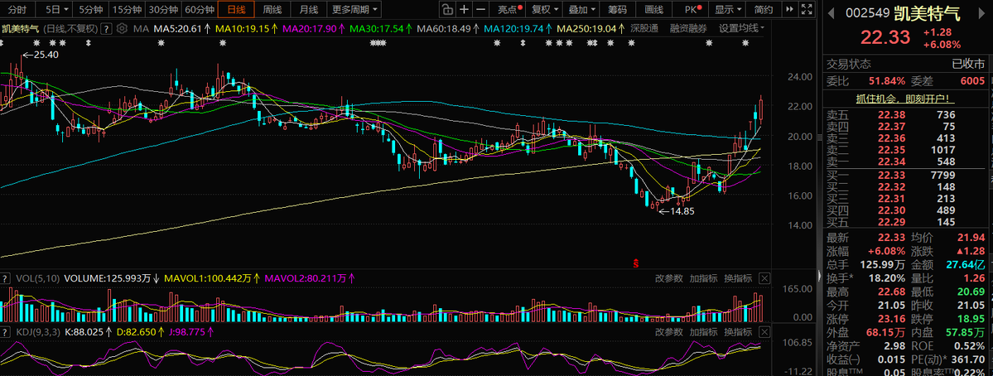Click MA120:19.74 indicator value
Viewport: 993px width, 376px height.
[x=513, y=28]
